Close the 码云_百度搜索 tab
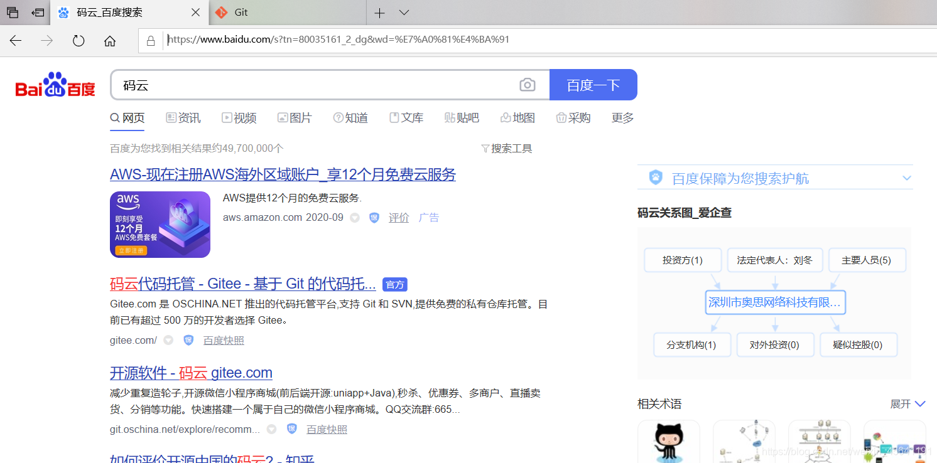This screenshot has width=937, height=463. point(196,13)
